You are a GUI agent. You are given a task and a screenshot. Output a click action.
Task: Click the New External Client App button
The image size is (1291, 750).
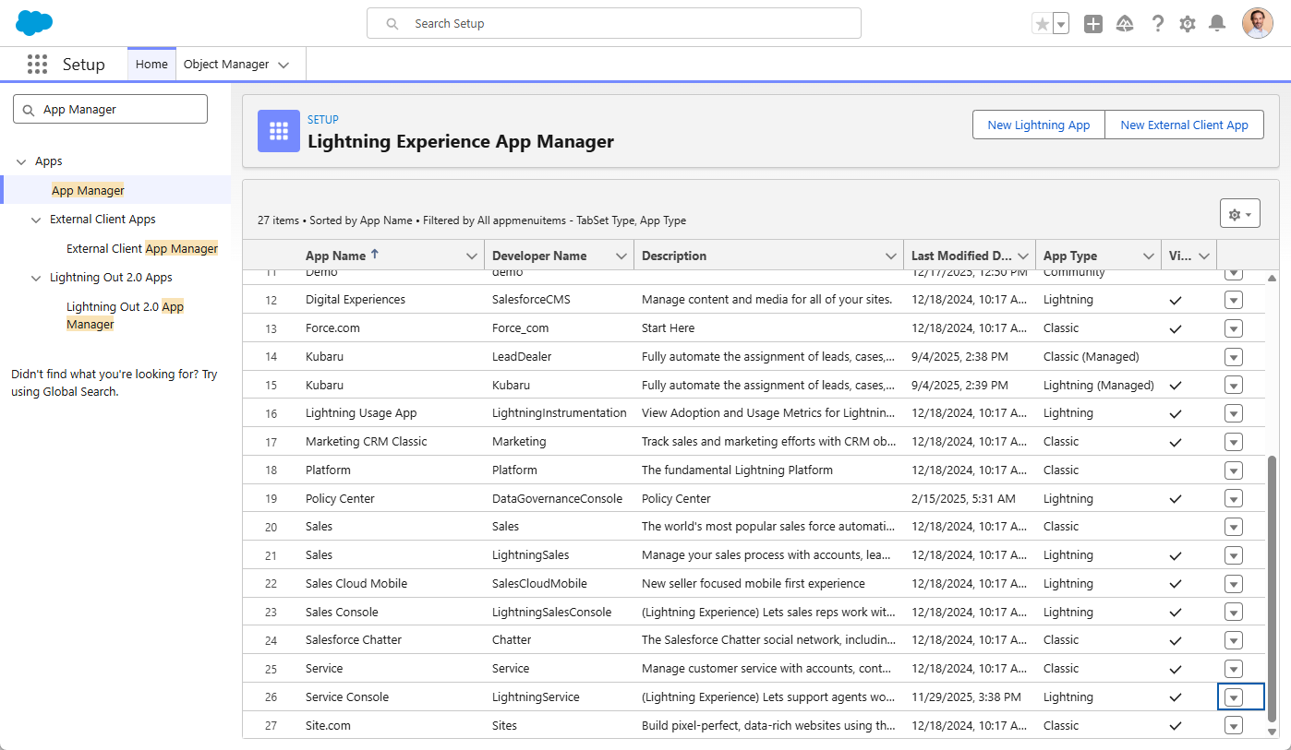click(1184, 125)
